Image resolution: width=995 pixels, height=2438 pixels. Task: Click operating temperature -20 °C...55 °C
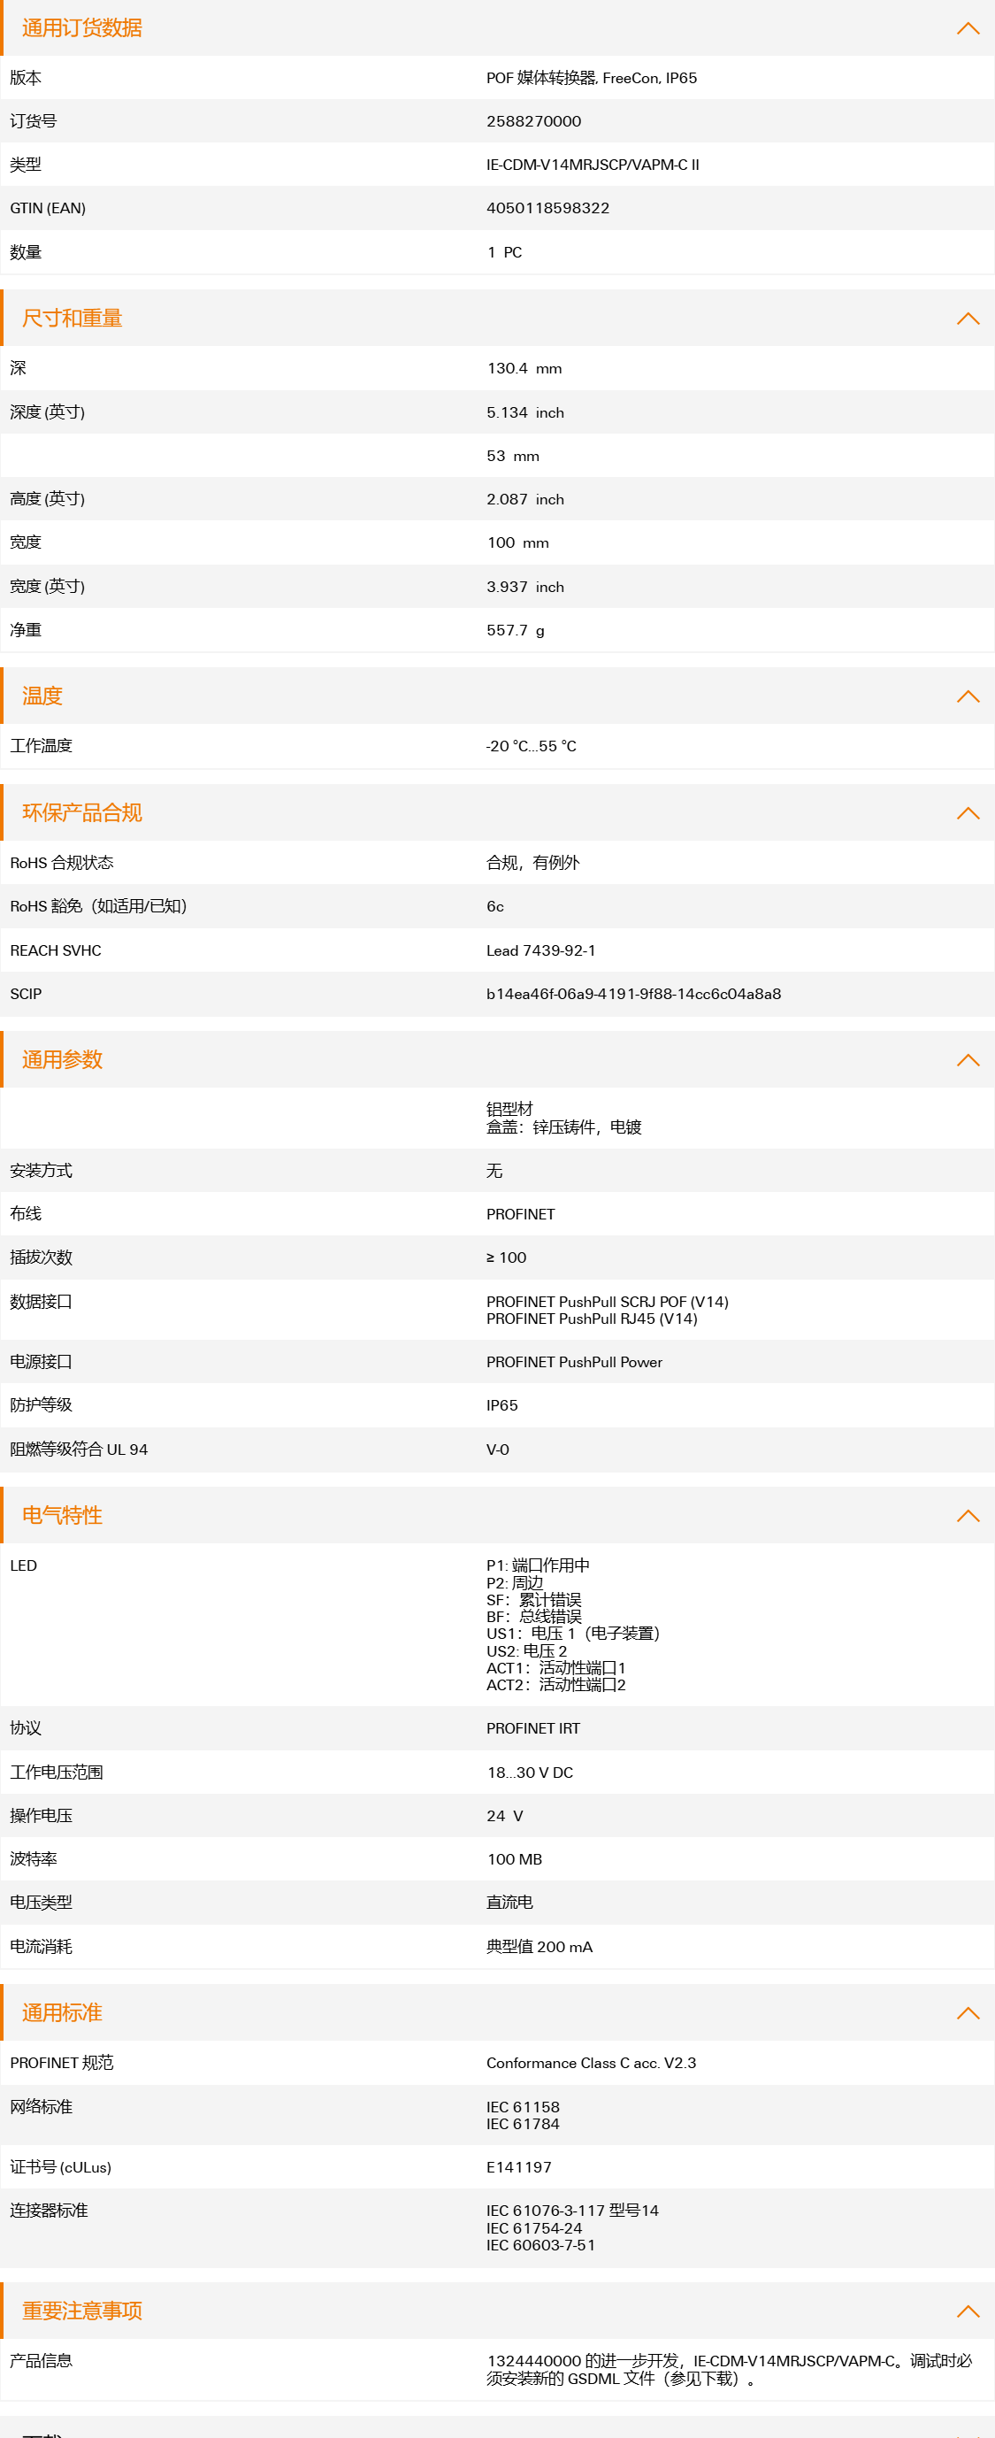(531, 746)
